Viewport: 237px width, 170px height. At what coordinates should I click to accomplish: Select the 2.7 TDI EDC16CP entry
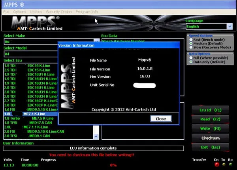pyautogui.click(x=31, y=101)
